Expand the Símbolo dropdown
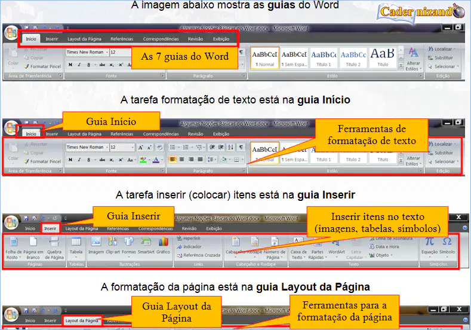Viewport: 471px width, 330px height. pos(447,247)
